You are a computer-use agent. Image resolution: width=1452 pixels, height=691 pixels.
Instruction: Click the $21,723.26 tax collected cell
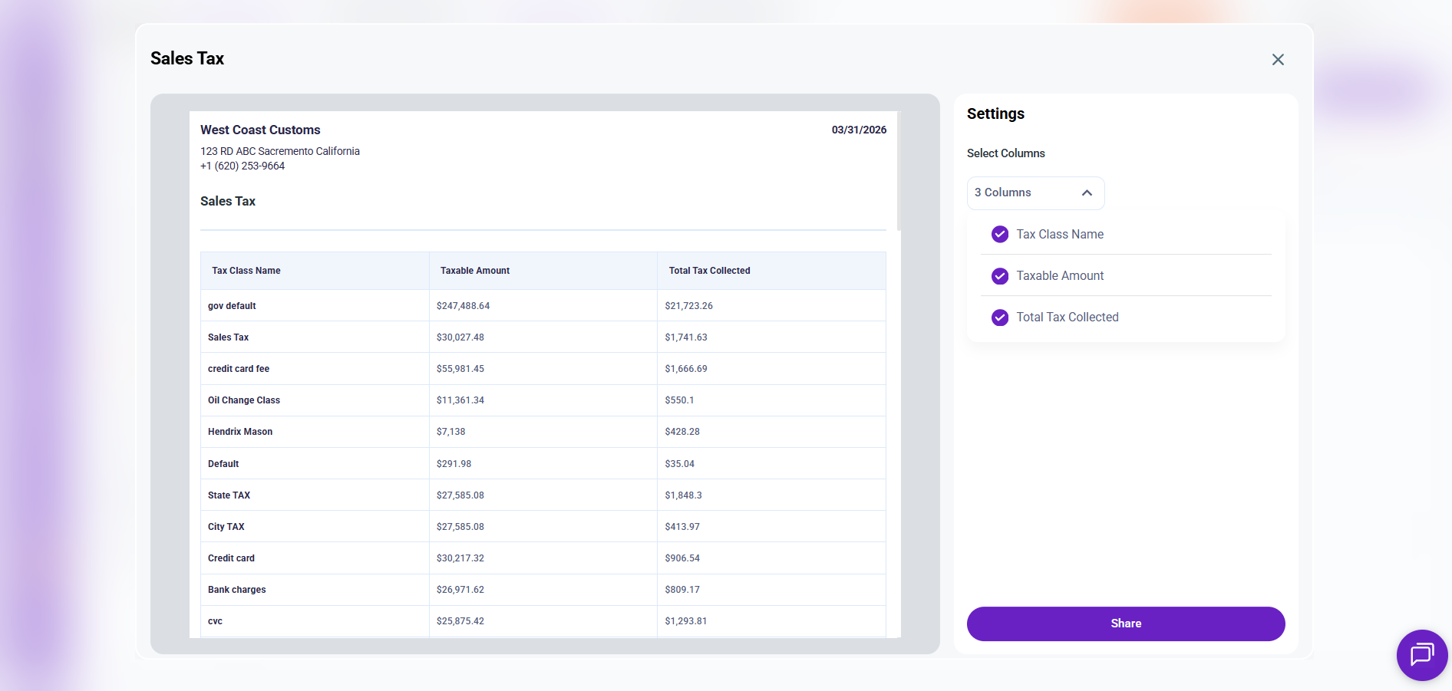[x=688, y=306]
